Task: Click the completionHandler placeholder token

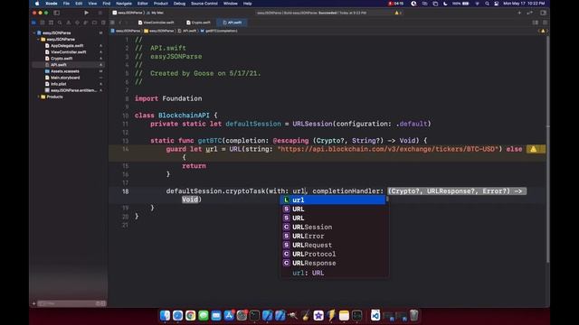Action: pos(457,191)
